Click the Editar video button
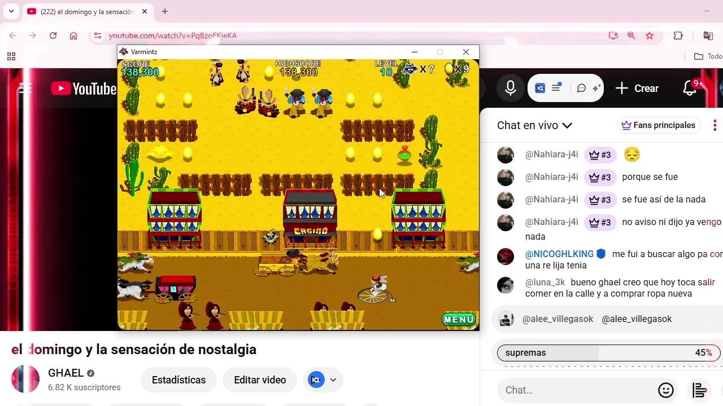This screenshot has width=723, height=406. (260, 380)
